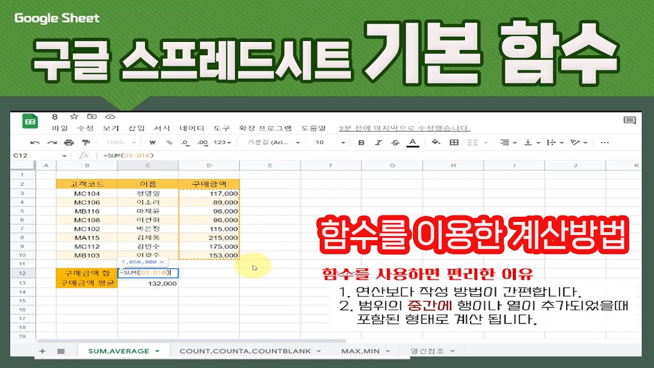Activate the paint format tool
Viewport: 654px width, 368px height.
click(86, 143)
